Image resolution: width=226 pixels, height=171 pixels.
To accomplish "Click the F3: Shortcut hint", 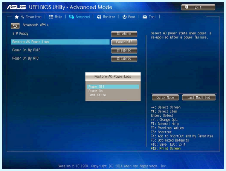I will point(161,132).
